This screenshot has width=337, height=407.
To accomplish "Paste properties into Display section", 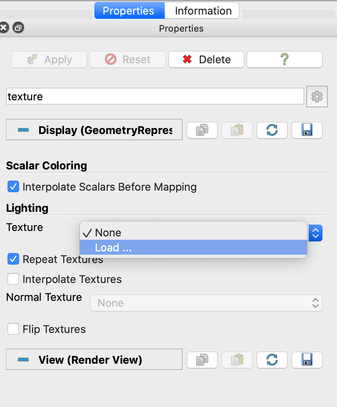I will point(237,130).
